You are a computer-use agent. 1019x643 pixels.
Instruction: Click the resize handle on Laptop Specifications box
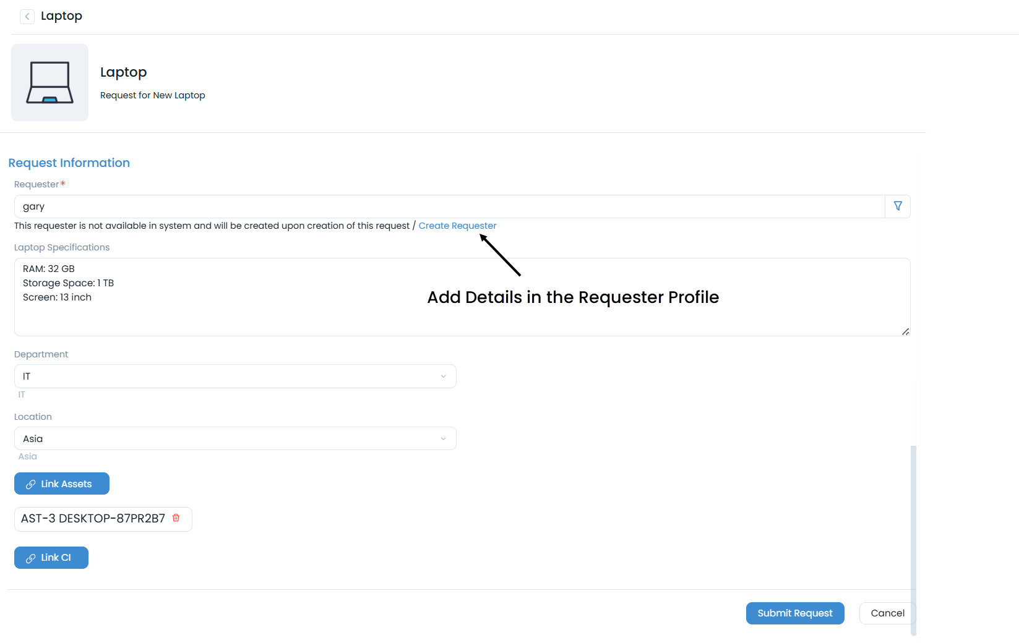coord(906,332)
